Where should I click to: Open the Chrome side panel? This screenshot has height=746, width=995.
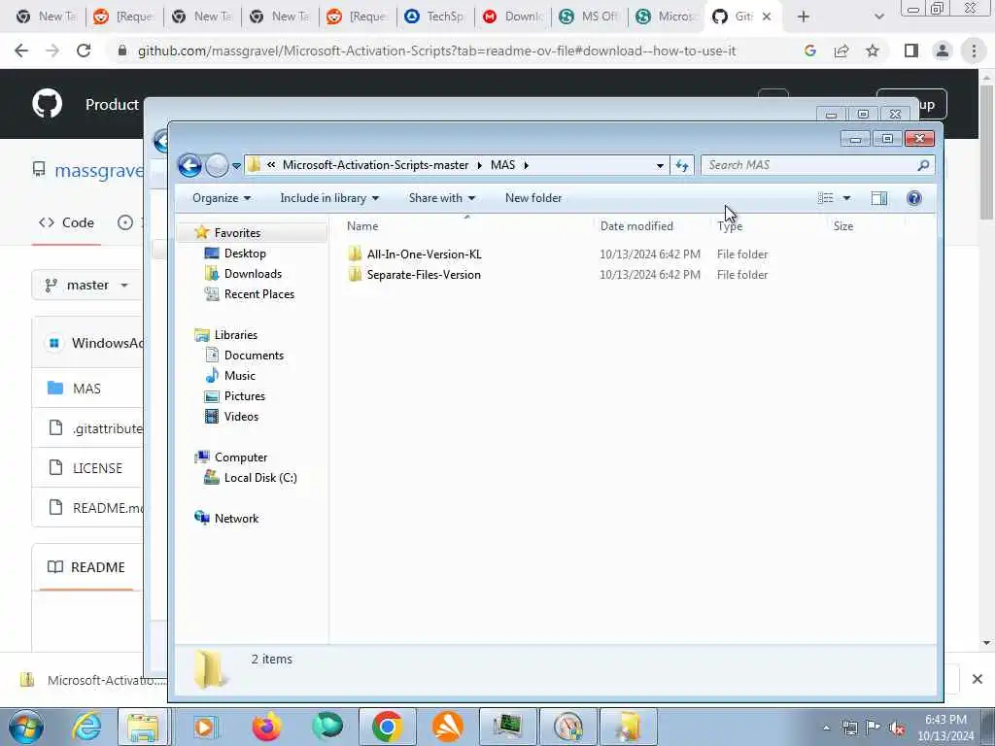911,51
